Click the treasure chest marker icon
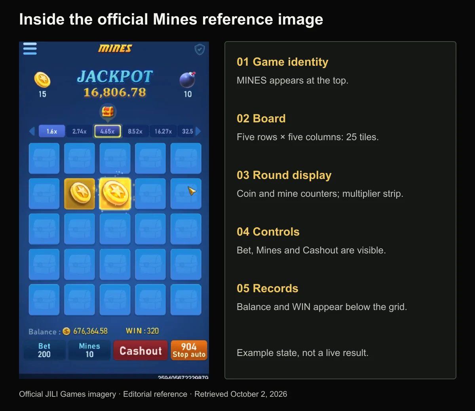The image size is (475, 411). [x=108, y=112]
